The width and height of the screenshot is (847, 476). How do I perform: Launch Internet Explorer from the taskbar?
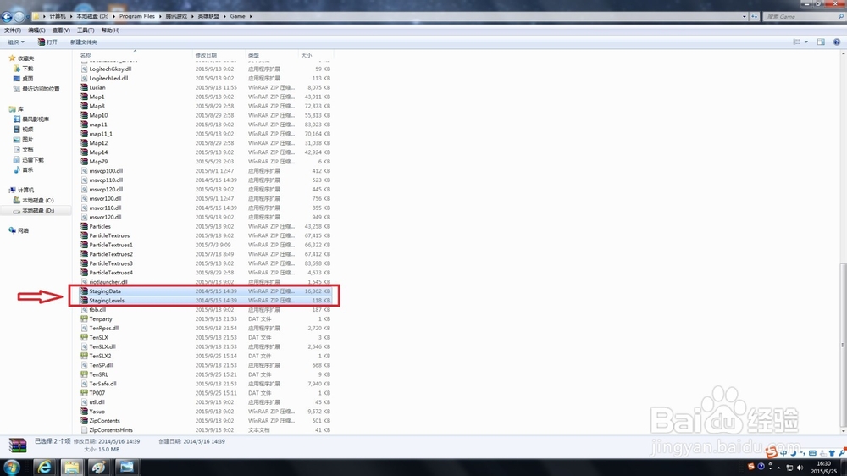pos(44,467)
